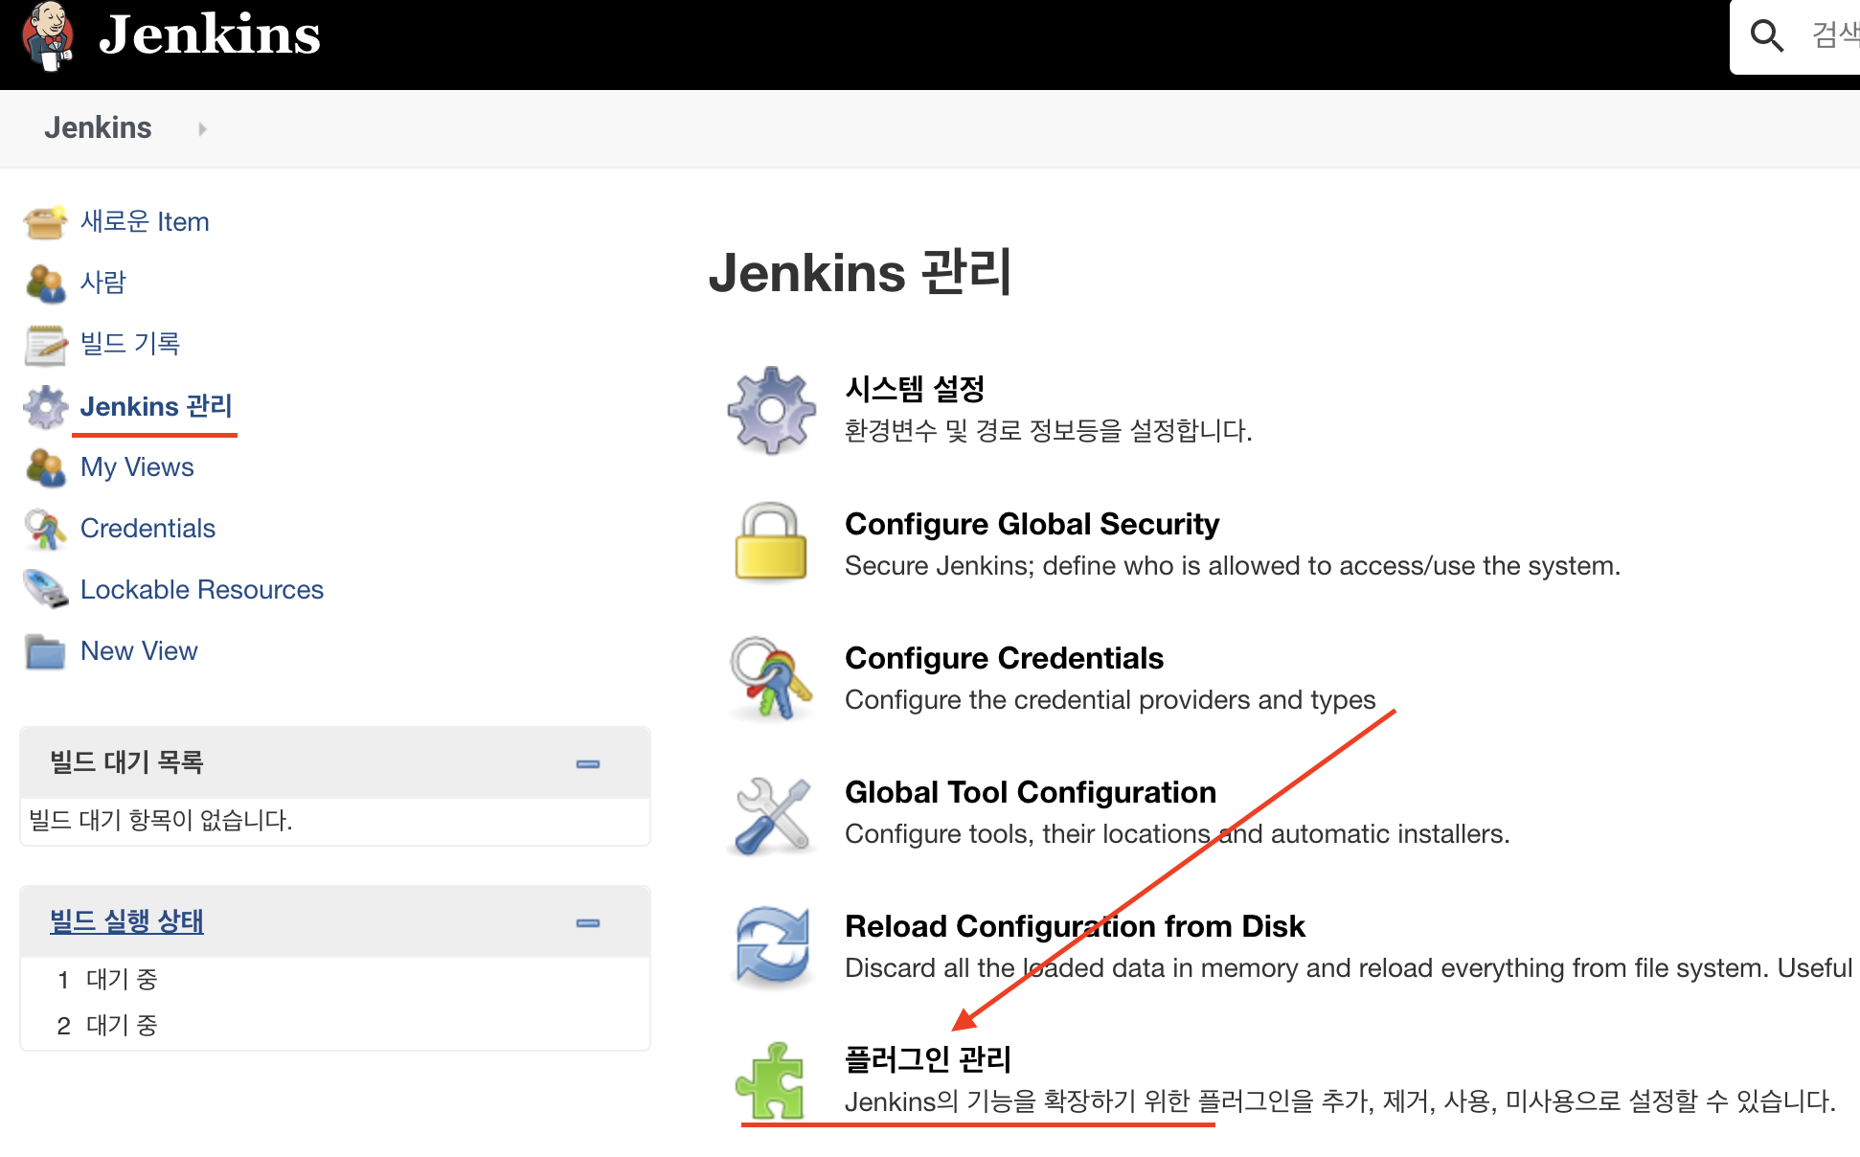
Task: Click the green puzzle piece plugin icon
Action: (x=771, y=1080)
